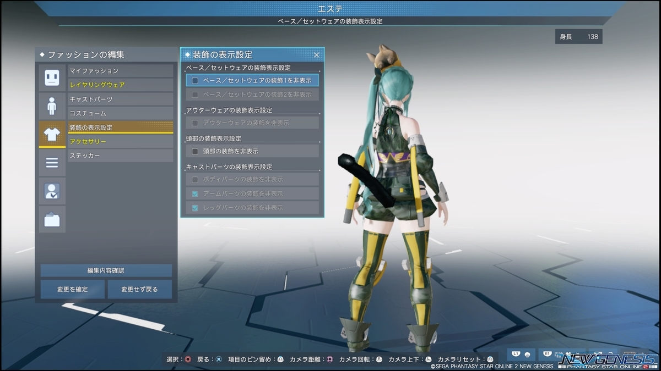This screenshot has height=371, width=661.
Task: Toggle ボディパーツの装飾を非表示 checkbox
Action: [195, 179]
